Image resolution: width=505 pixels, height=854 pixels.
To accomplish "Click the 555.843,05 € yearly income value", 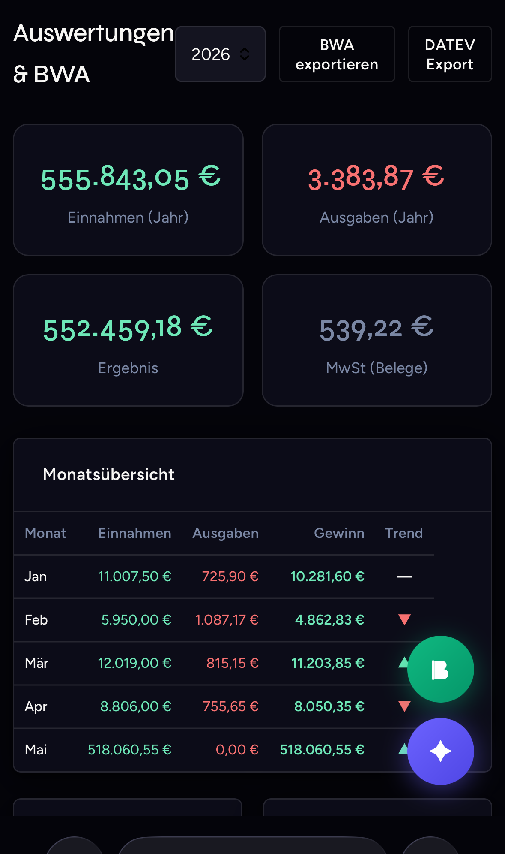I will coord(130,178).
